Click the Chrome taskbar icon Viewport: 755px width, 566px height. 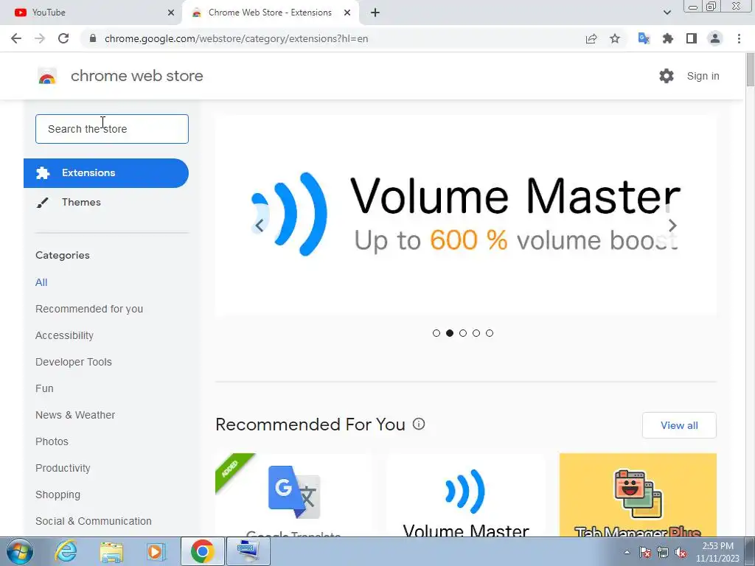[x=202, y=551]
